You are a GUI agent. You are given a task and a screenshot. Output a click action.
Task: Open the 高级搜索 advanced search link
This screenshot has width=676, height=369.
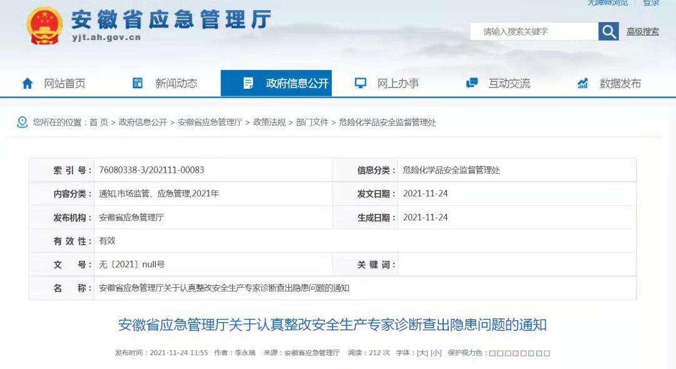pyautogui.click(x=642, y=31)
